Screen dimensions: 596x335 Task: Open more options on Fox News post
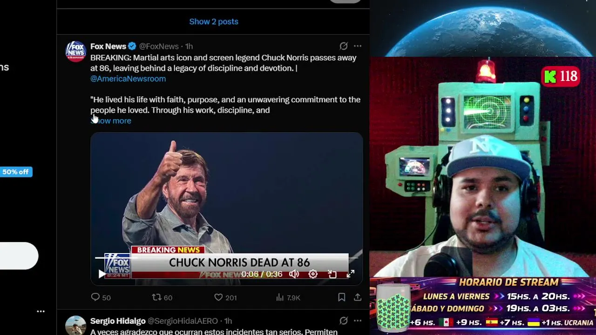(358, 46)
